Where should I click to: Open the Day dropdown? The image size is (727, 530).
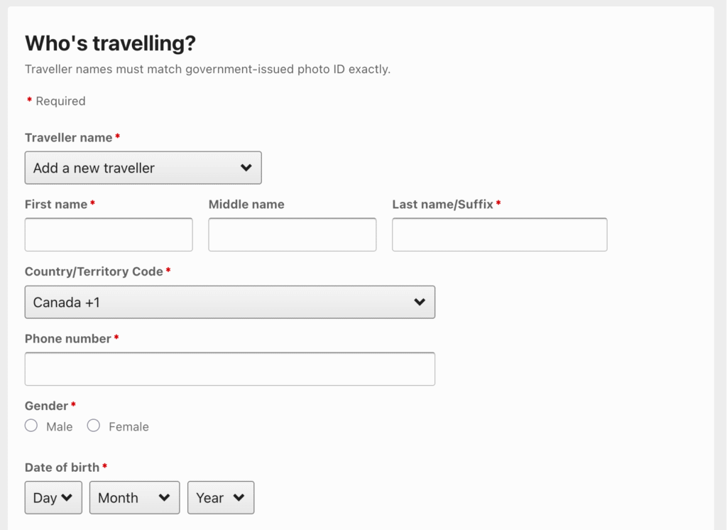pyautogui.click(x=53, y=497)
